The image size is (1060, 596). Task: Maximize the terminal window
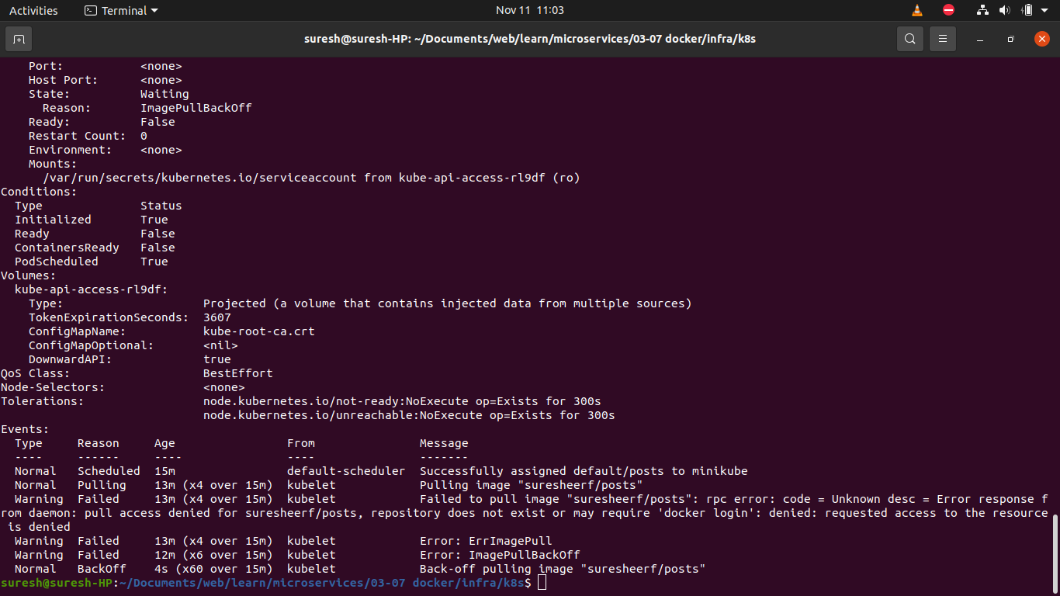[1010, 39]
